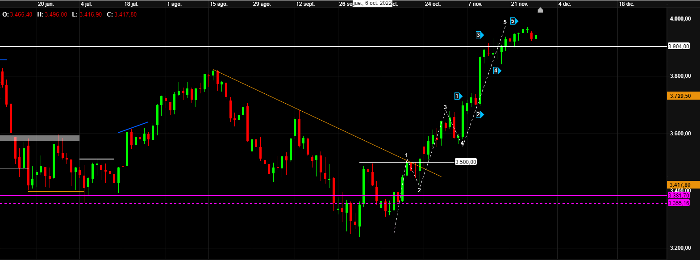This screenshot has width=700, height=260.
Task: Click the white wave label 2 below 3.417
Action: (419, 190)
